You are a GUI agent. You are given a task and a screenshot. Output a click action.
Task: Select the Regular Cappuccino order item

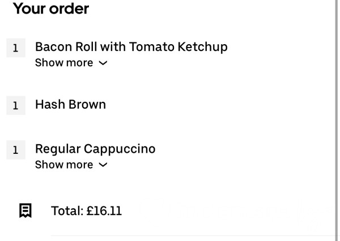(x=95, y=149)
